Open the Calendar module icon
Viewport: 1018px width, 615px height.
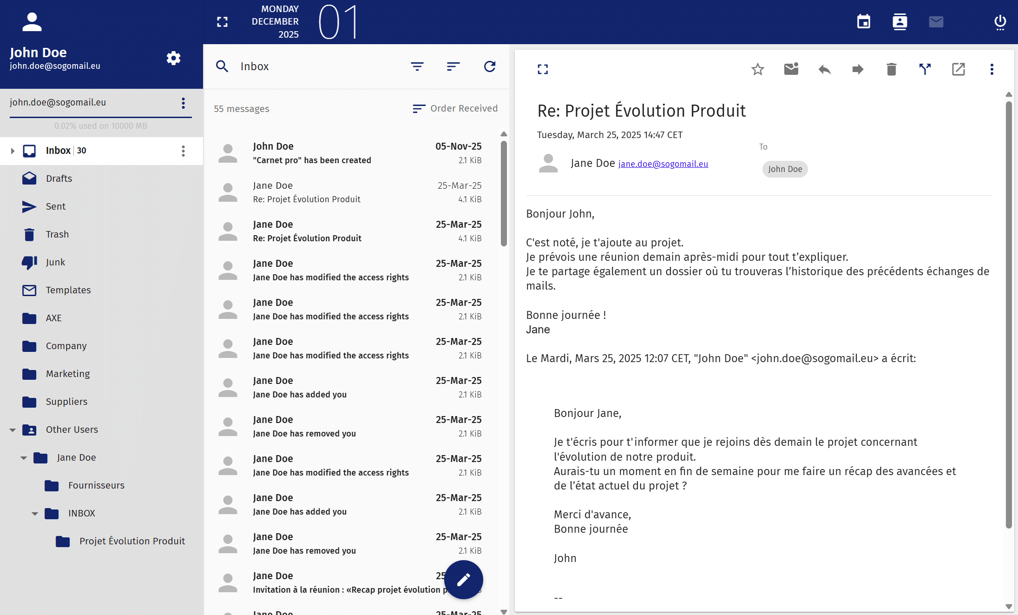(863, 21)
